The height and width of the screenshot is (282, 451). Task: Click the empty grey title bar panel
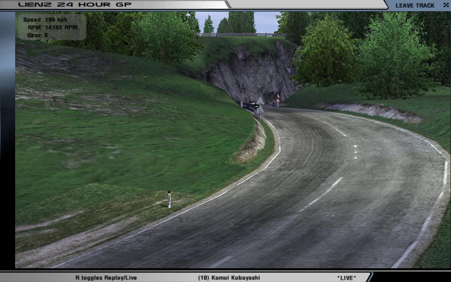pyautogui.click(x=307, y=4)
